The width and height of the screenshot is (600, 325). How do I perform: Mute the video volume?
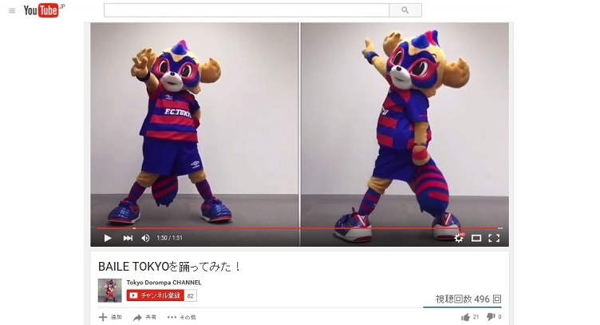(x=145, y=238)
